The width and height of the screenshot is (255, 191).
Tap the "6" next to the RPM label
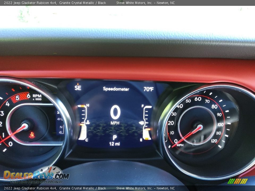point(29,96)
